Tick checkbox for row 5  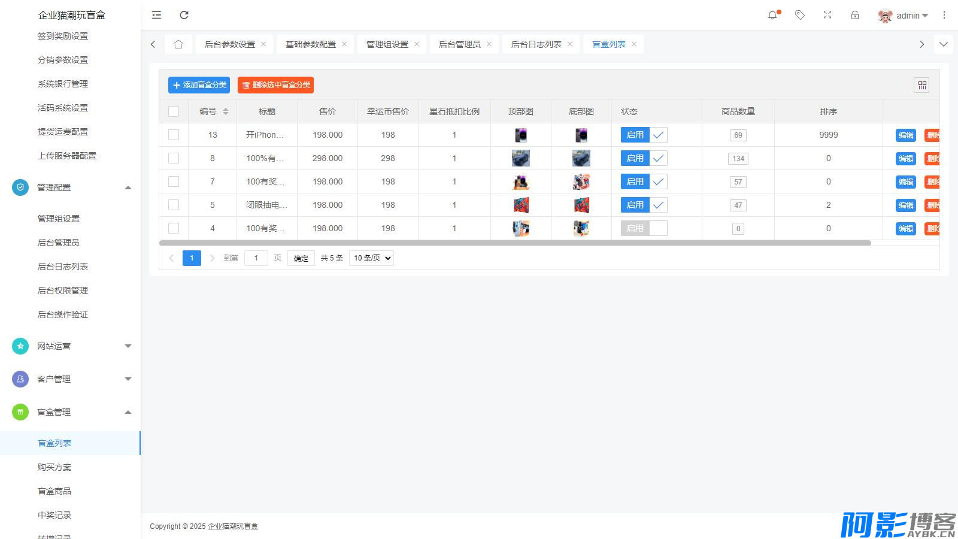point(174,205)
